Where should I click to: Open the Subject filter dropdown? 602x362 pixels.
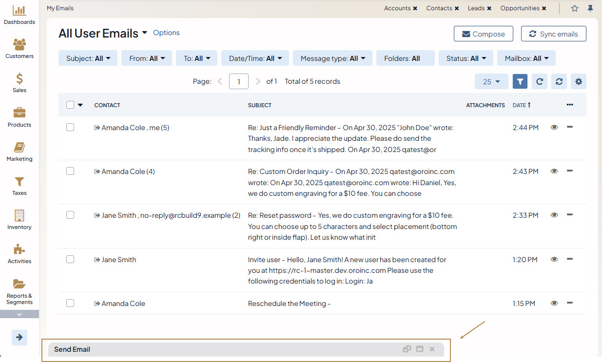pos(88,58)
